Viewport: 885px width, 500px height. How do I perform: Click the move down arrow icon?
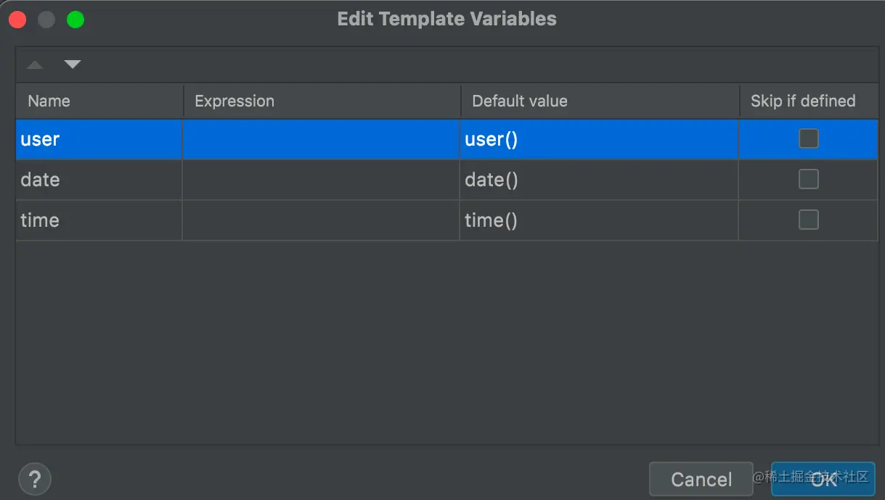(x=72, y=65)
